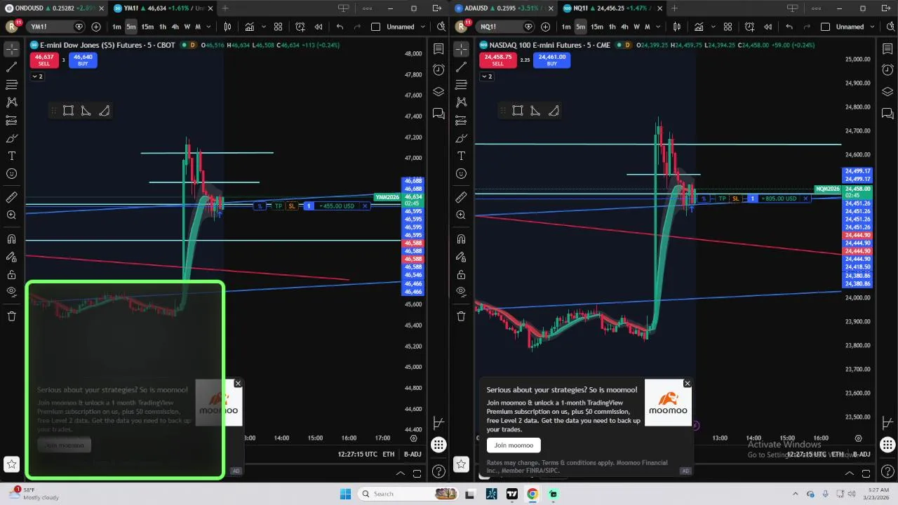Open favorites star toolbar in NQ1! window
The width and height of the screenshot is (898, 505).
click(461, 464)
